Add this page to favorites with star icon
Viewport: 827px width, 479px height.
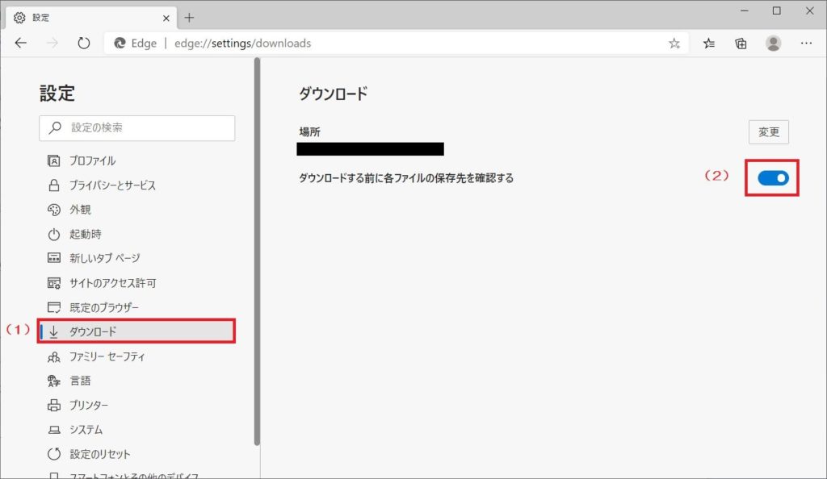(x=674, y=44)
